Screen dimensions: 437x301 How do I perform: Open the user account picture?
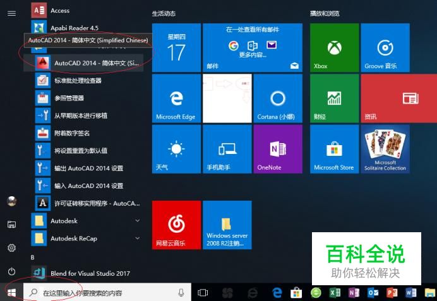11,201
